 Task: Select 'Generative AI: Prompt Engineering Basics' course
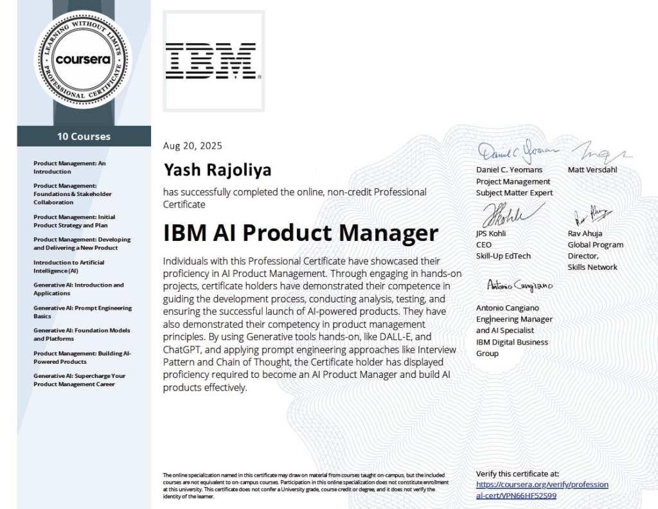pos(82,312)
